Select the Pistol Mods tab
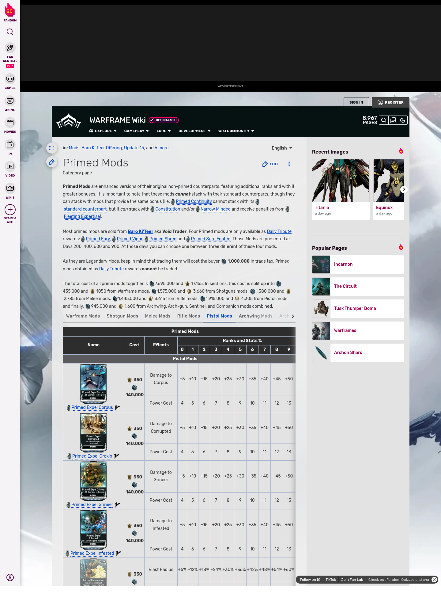The height and width of the screenshot is (613, 441). 219,316
